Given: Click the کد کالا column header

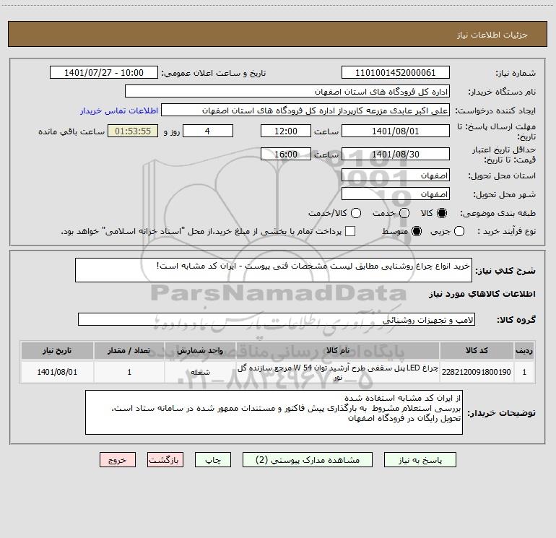Looking at the screenshot, I should coord(477,350).
